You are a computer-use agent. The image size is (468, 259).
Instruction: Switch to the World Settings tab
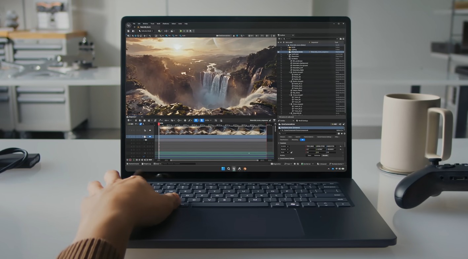point(302,121)
